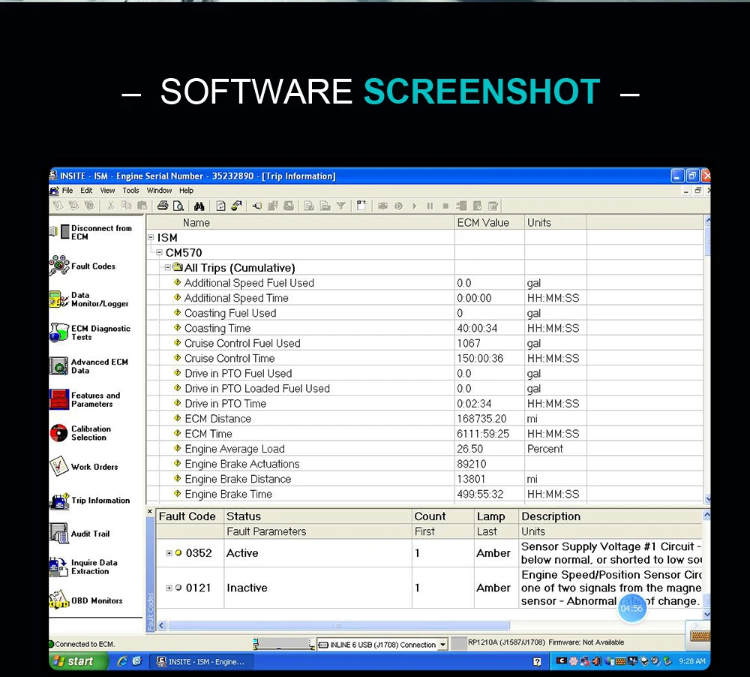Click the Status column header
Viewport: 750px width, 677px height.
pos(317,516)
